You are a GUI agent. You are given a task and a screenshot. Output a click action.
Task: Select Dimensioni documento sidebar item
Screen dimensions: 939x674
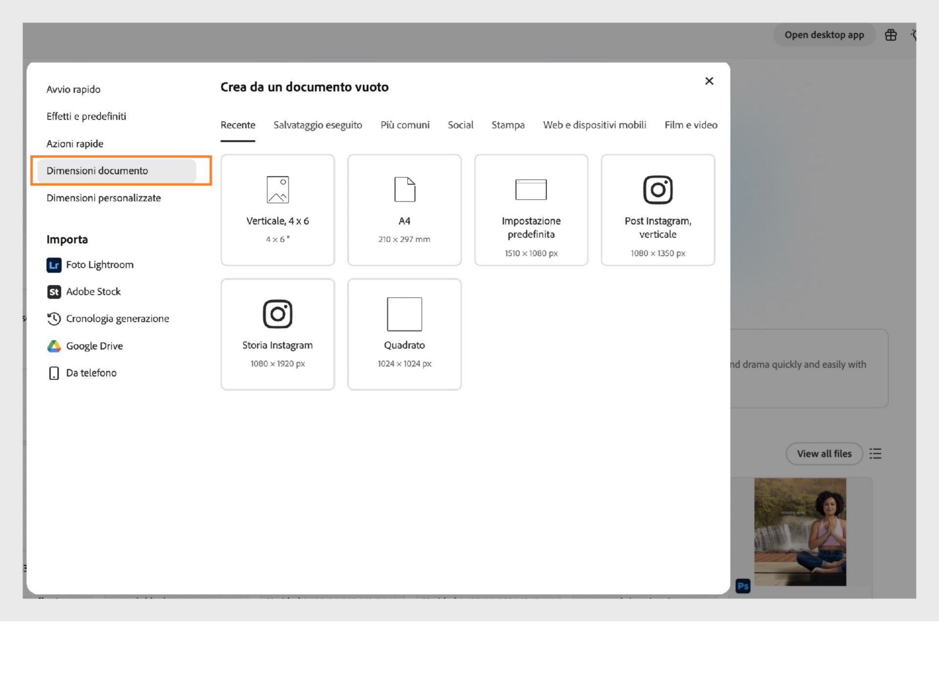pos(117,171)
